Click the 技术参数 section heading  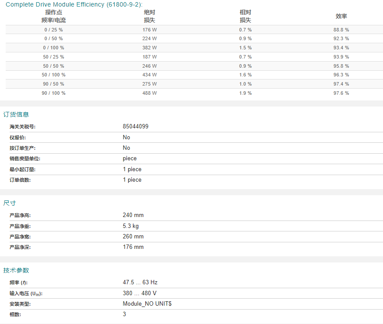(x=16, y=270)
